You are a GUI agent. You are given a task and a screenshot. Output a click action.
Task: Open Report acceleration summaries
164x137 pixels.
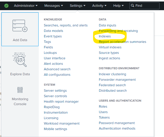click(122, 42)
